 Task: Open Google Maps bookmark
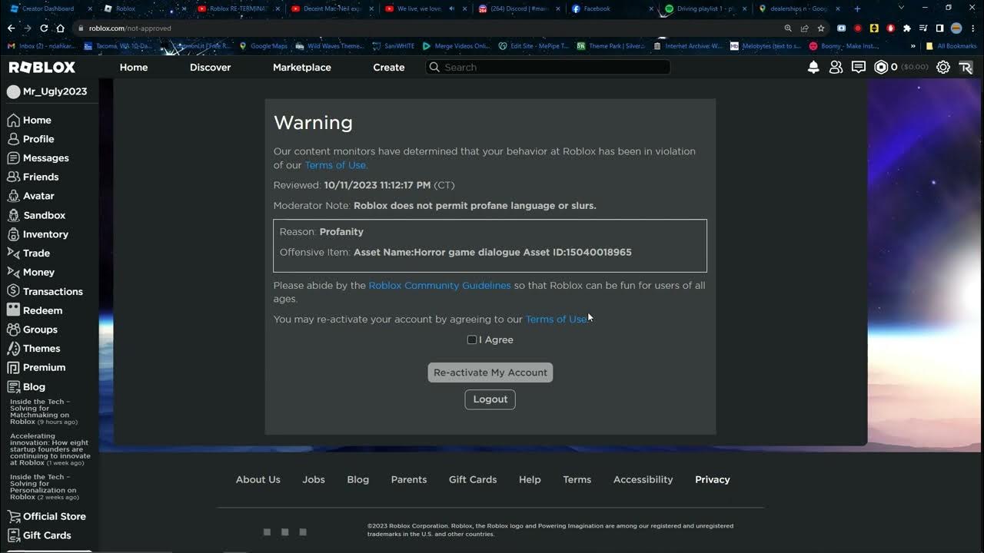click(264, 46)
